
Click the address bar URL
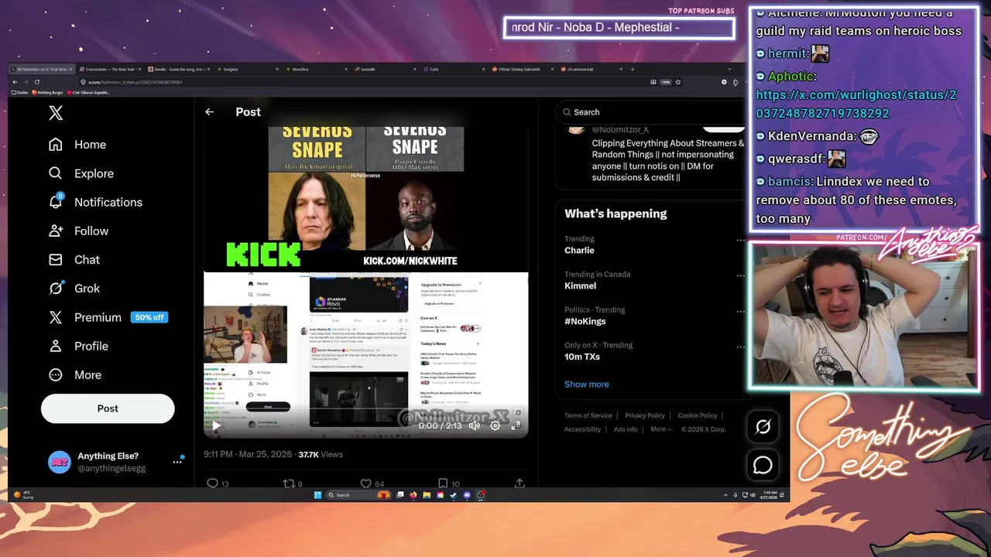[x=135, y=82]
